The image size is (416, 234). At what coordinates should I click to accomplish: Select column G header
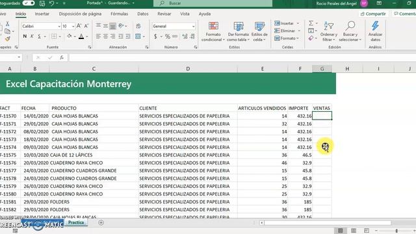322,69
